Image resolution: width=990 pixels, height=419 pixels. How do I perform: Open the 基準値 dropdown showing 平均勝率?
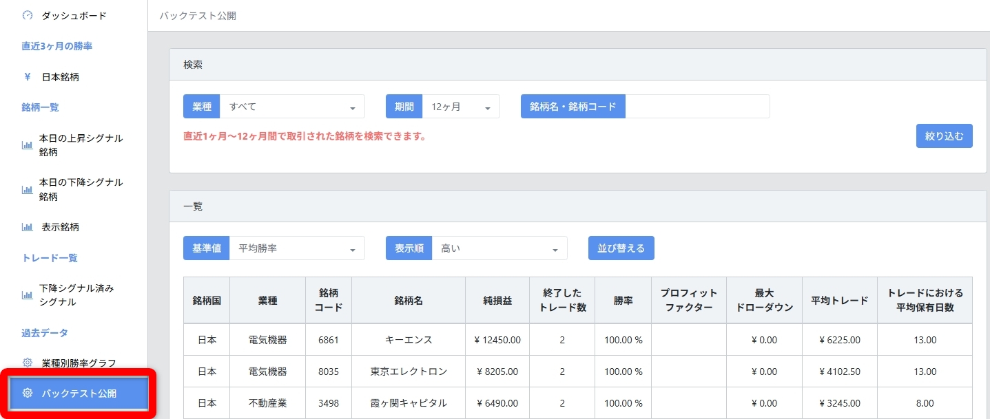pos(296,248)
